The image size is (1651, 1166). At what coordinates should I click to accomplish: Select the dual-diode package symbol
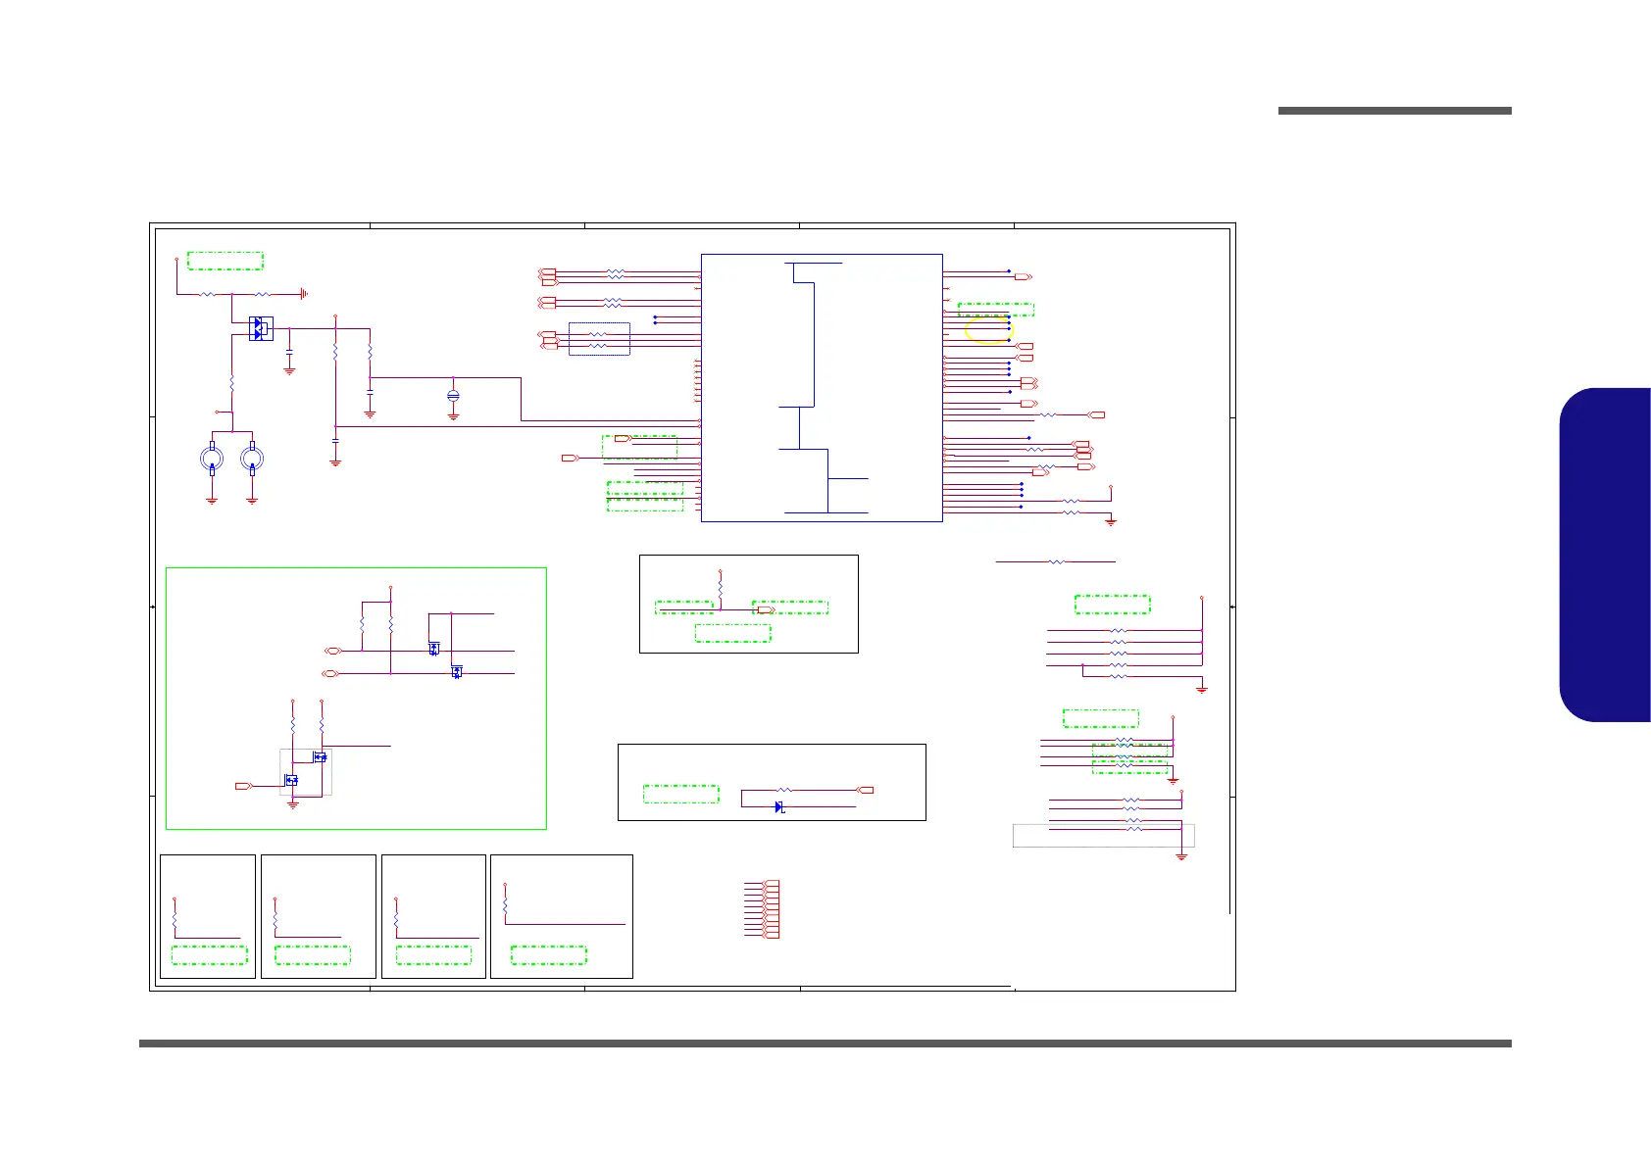pyautogui.click(x=261, y=328)
